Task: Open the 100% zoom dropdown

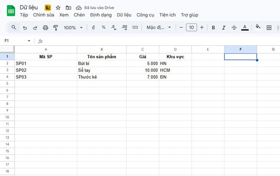Action: (x=73, y=28)
